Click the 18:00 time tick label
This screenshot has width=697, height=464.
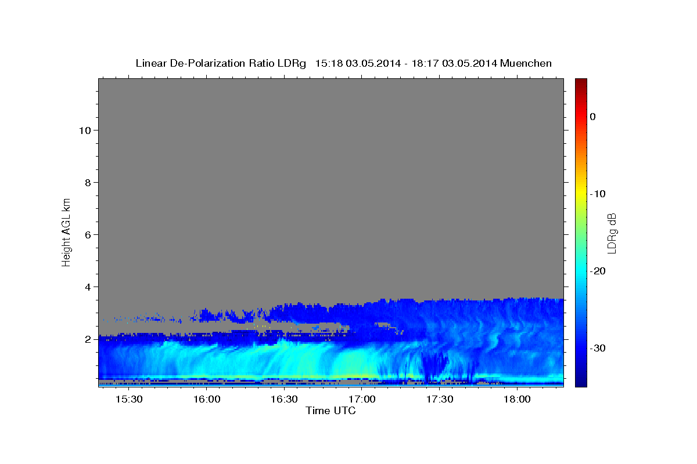(517, 400)
